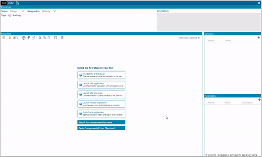Click the trash delete icon
The height and width of the screenshot is (157, 262).
tap(62, 38)
